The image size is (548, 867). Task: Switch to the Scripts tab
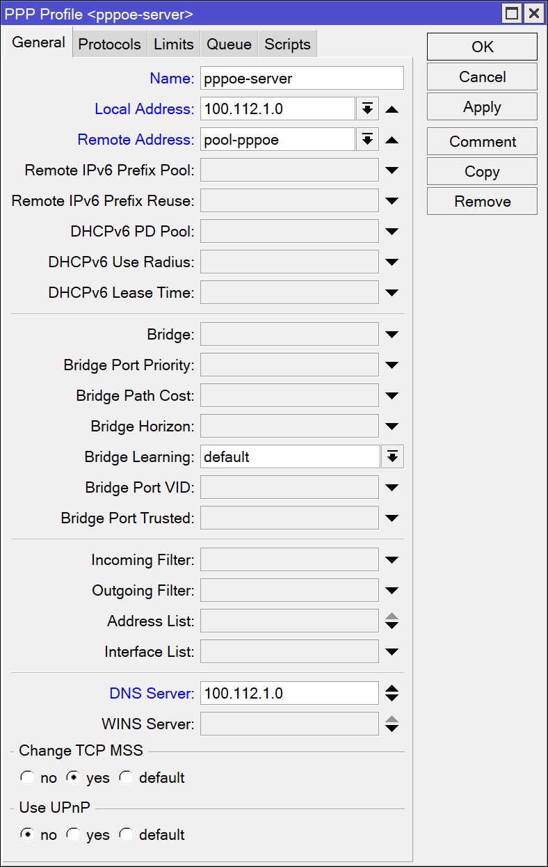(x=287, y=42)
